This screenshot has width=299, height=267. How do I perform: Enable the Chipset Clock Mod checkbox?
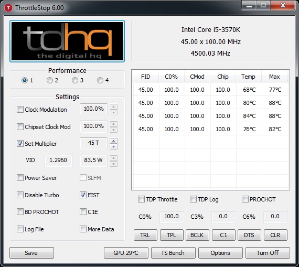pos(20,126)
